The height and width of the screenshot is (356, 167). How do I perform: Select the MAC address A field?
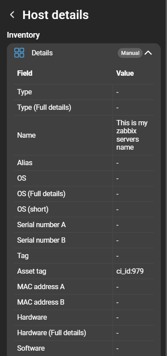point(41,287)
